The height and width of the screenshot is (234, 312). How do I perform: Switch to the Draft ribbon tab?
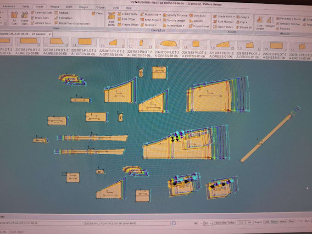[x=69, y=7]
